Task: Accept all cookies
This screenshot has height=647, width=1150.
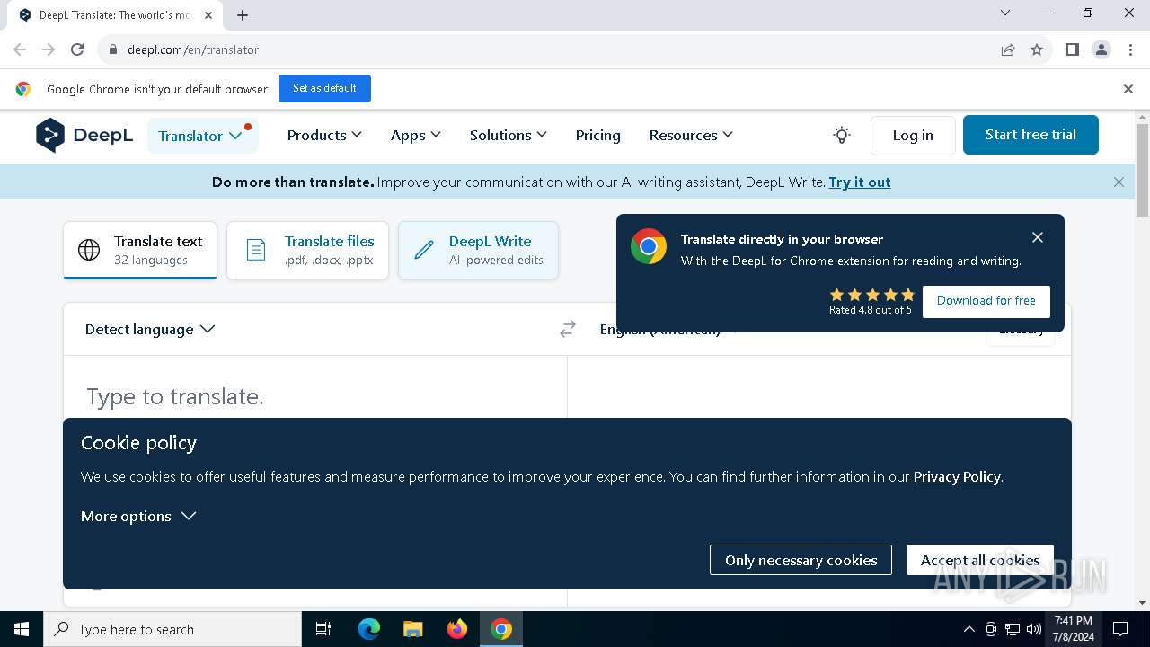Action: 980,560
